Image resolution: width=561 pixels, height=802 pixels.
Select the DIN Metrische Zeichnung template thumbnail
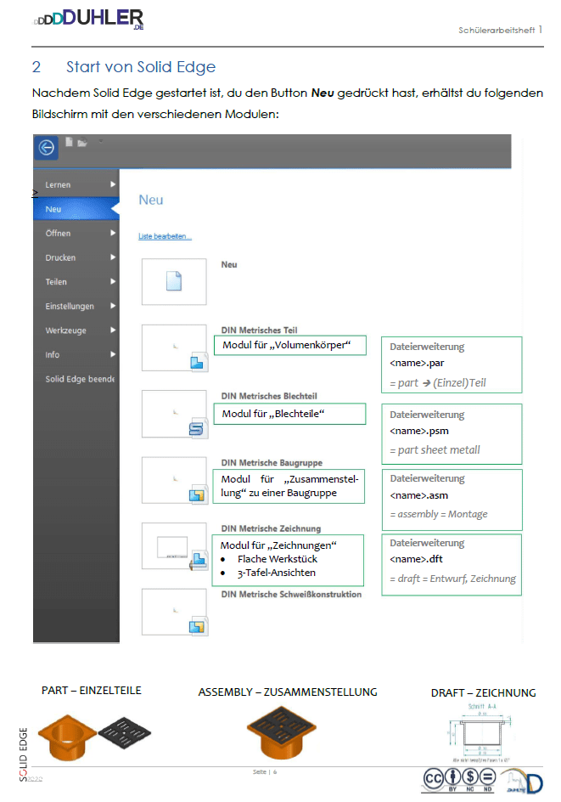[x=174, y=545]
